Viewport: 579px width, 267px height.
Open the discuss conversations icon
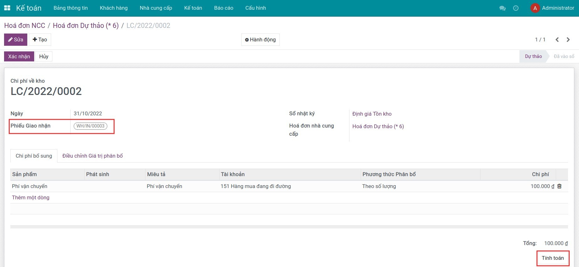(502, 8)
